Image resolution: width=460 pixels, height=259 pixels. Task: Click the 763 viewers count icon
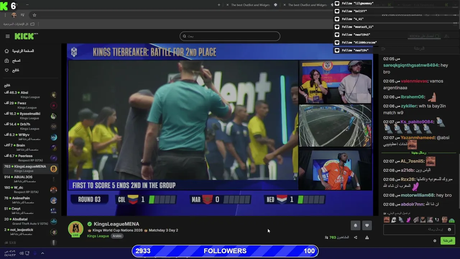coord(326,237)
